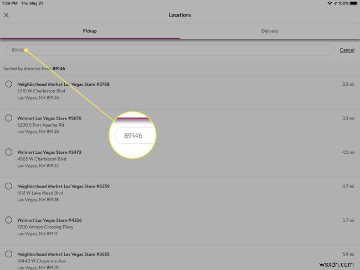
Task: Switch to the Delivery tab
Action: coord(270,31)
